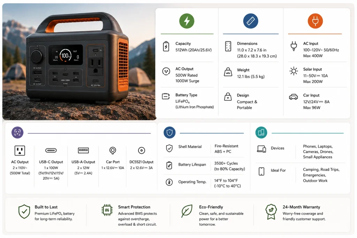Click the battery icon beside Capacity
This screenshot has width=357, height=238.
[x=166, y=46]
